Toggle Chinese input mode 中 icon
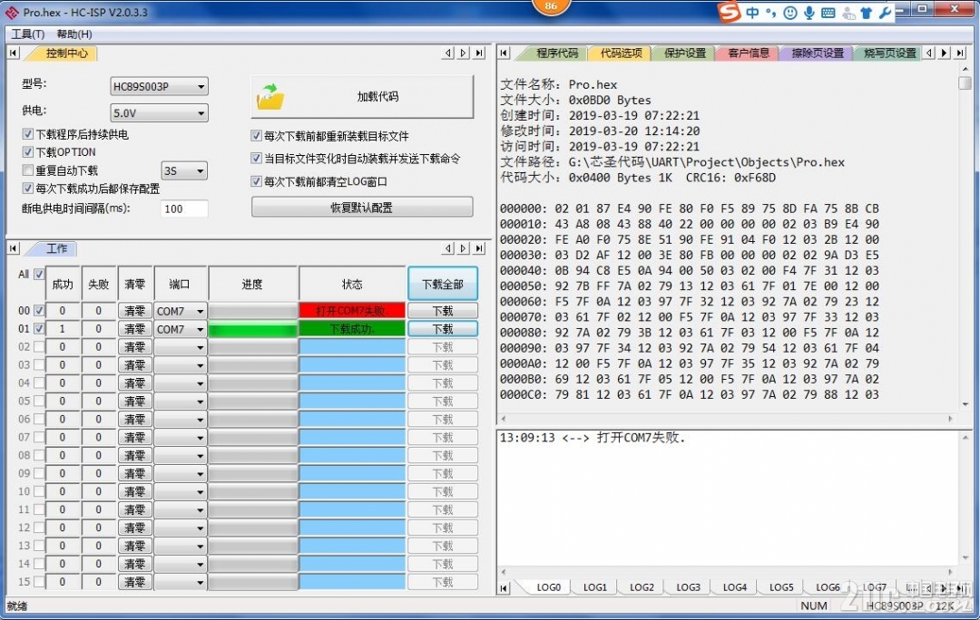Screen dimensions: 980x620 click(752, 13)
